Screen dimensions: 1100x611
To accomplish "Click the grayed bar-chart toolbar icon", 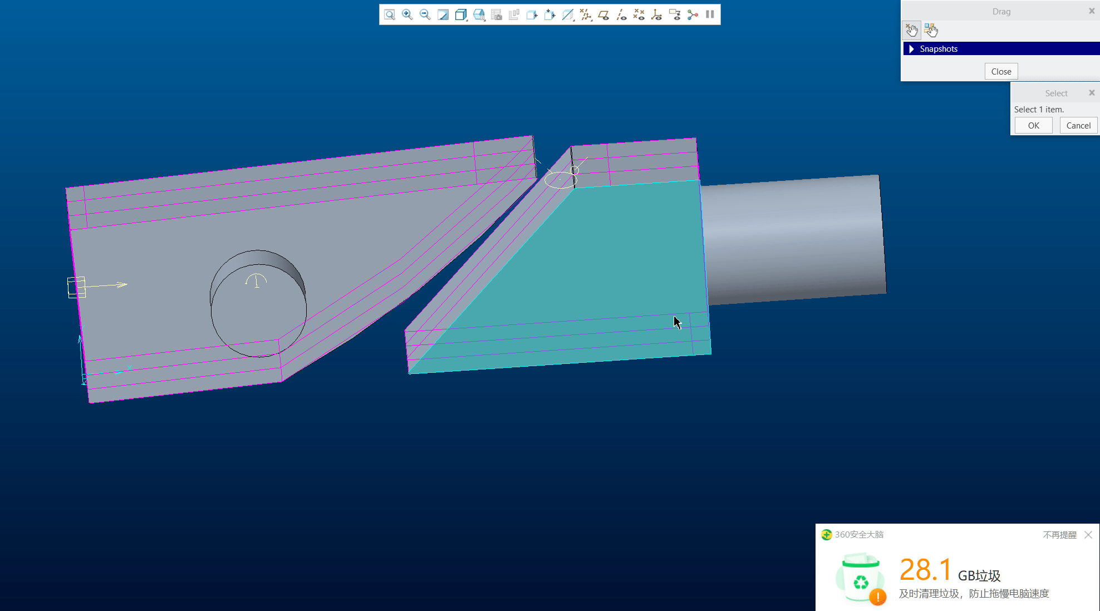I will [x=514, y=15].
